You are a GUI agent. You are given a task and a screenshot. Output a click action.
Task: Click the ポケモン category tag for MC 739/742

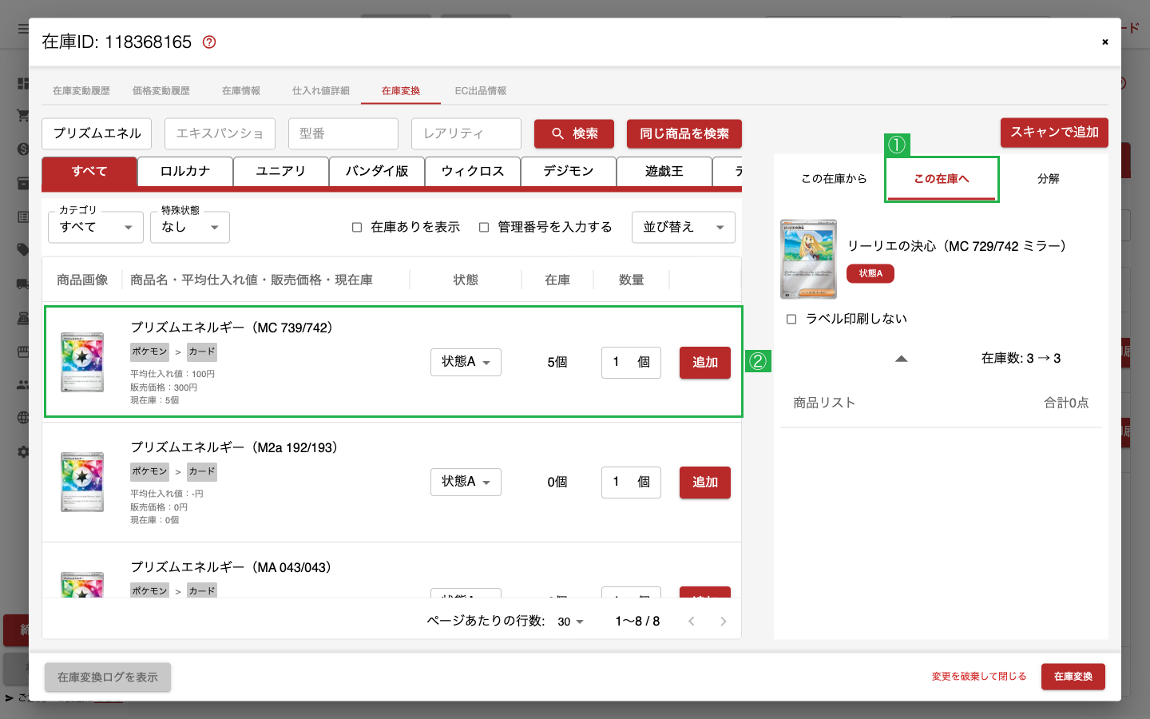(149, 352)
